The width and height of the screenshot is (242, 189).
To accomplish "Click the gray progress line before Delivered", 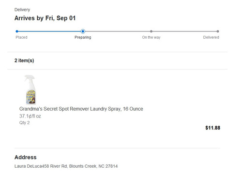I will point(184,31).
